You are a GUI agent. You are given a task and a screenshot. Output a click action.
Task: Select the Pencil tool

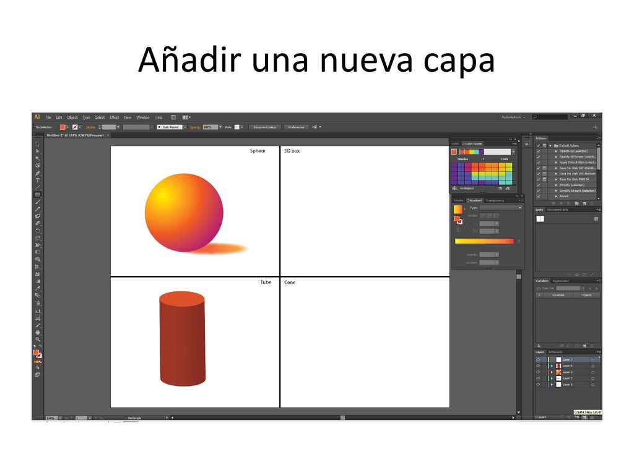38,209
